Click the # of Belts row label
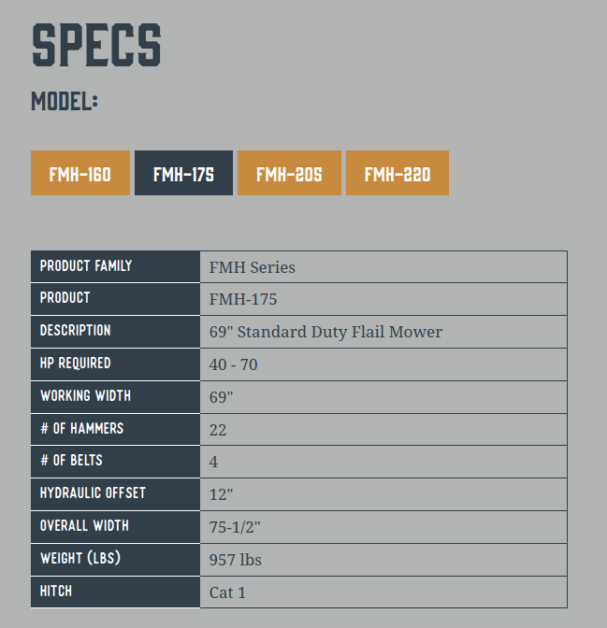This screenshot has width=607, height=628. [71, 461]
